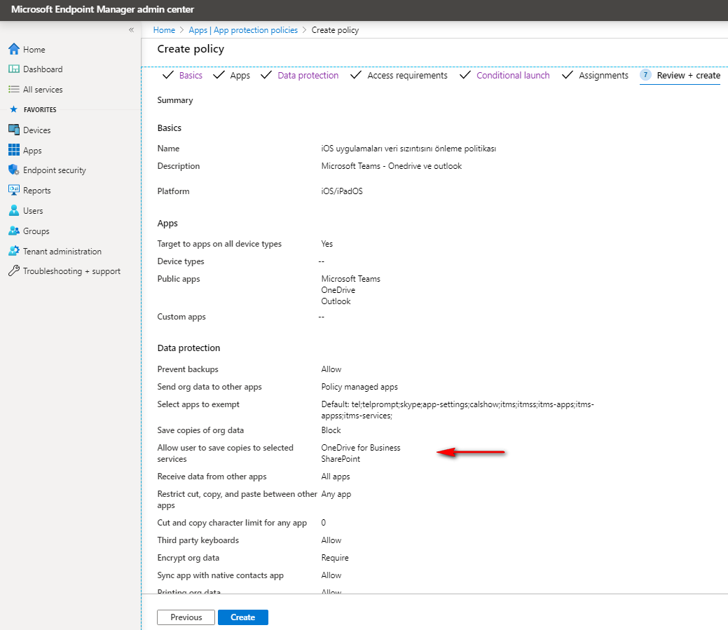728x630 pixels.
Task: Click the Previous button
Action: (x=186, y=617)
